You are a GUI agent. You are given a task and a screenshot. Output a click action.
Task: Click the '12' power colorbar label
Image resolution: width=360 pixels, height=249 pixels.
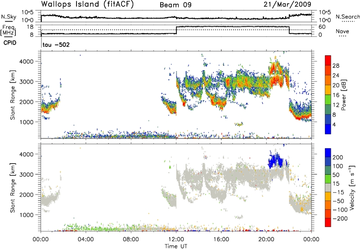pyautogui.click(x=336, y=105)
